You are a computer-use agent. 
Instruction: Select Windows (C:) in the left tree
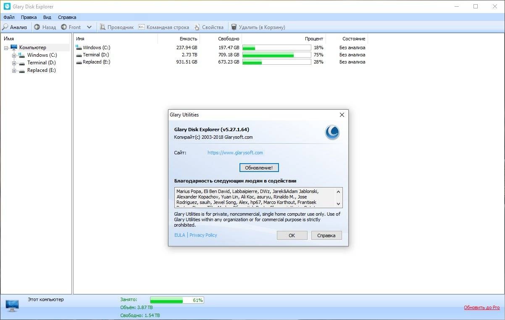click(x=42, y=55)
